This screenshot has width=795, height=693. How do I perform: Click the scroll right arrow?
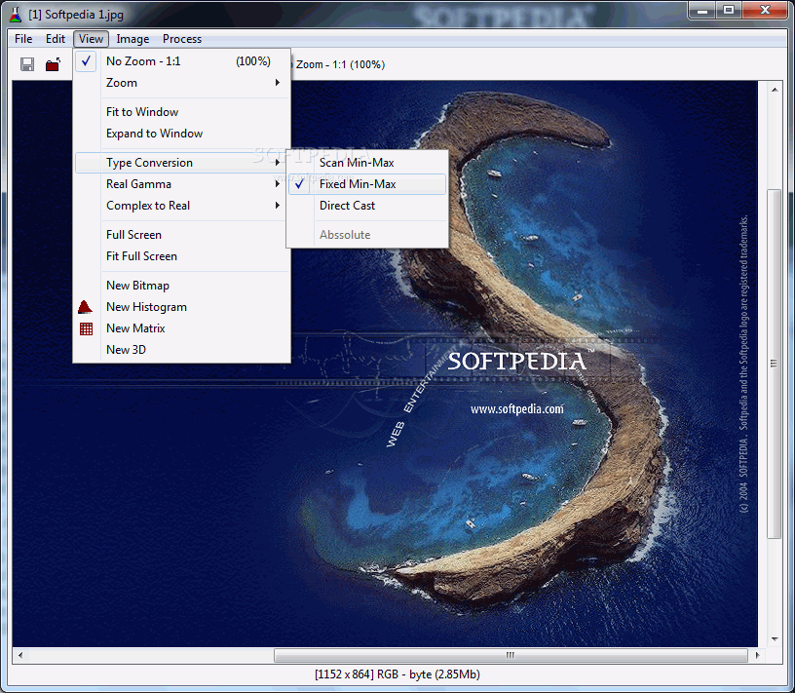[757, 655]
